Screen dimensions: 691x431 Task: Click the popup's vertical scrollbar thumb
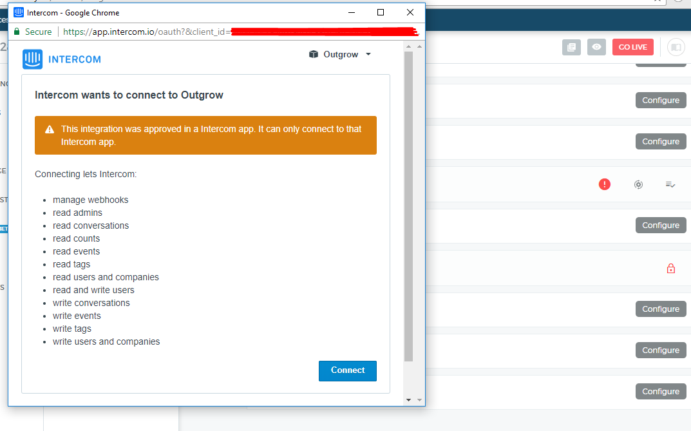pyautogui.click(x=408, y=206)
